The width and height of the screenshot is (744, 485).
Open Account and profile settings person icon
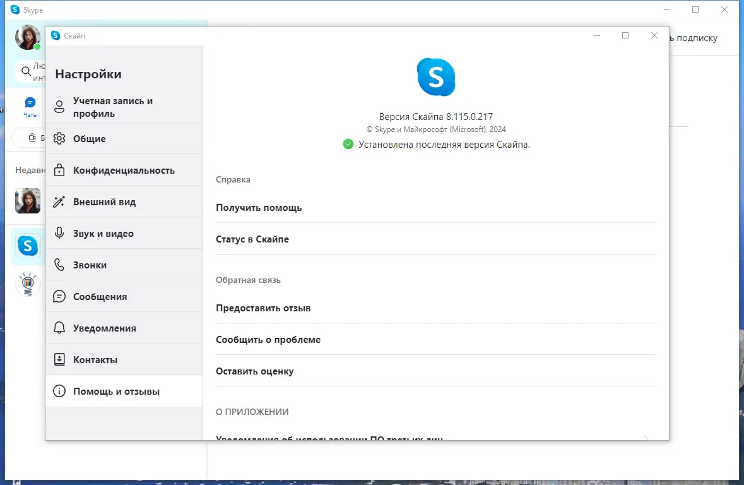point(59,107)
